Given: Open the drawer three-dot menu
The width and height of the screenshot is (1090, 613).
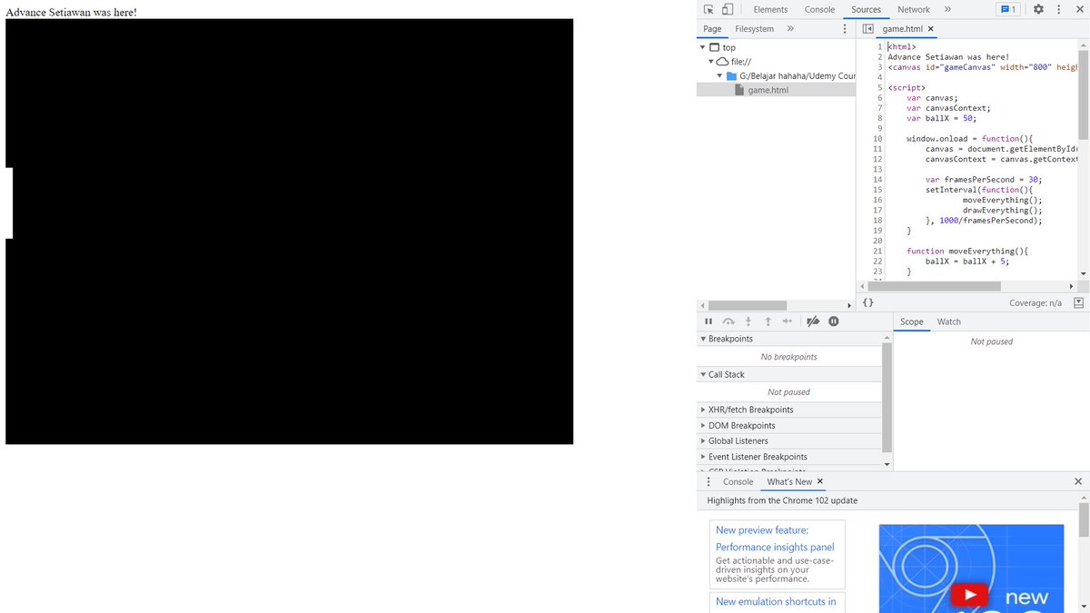Looking at the screenshot, I should pyautogui.click(x=708, y=481).
